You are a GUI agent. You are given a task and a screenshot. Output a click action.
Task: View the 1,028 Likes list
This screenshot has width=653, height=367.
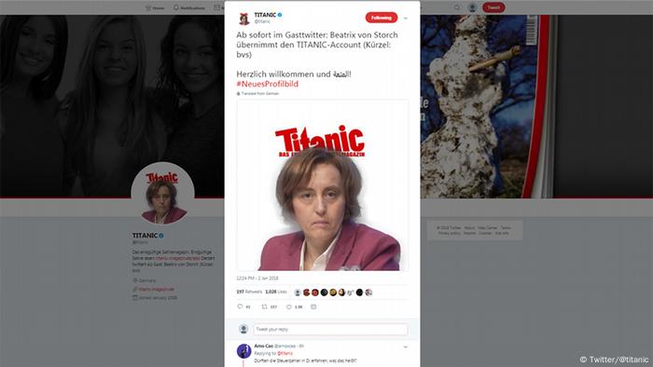[276, 292]
